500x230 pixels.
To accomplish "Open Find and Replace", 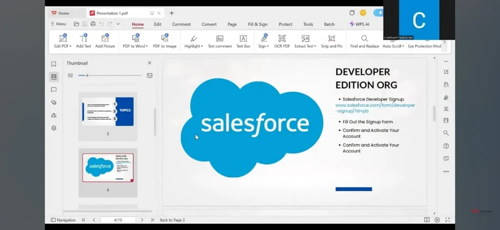I will tap(364, 41).
